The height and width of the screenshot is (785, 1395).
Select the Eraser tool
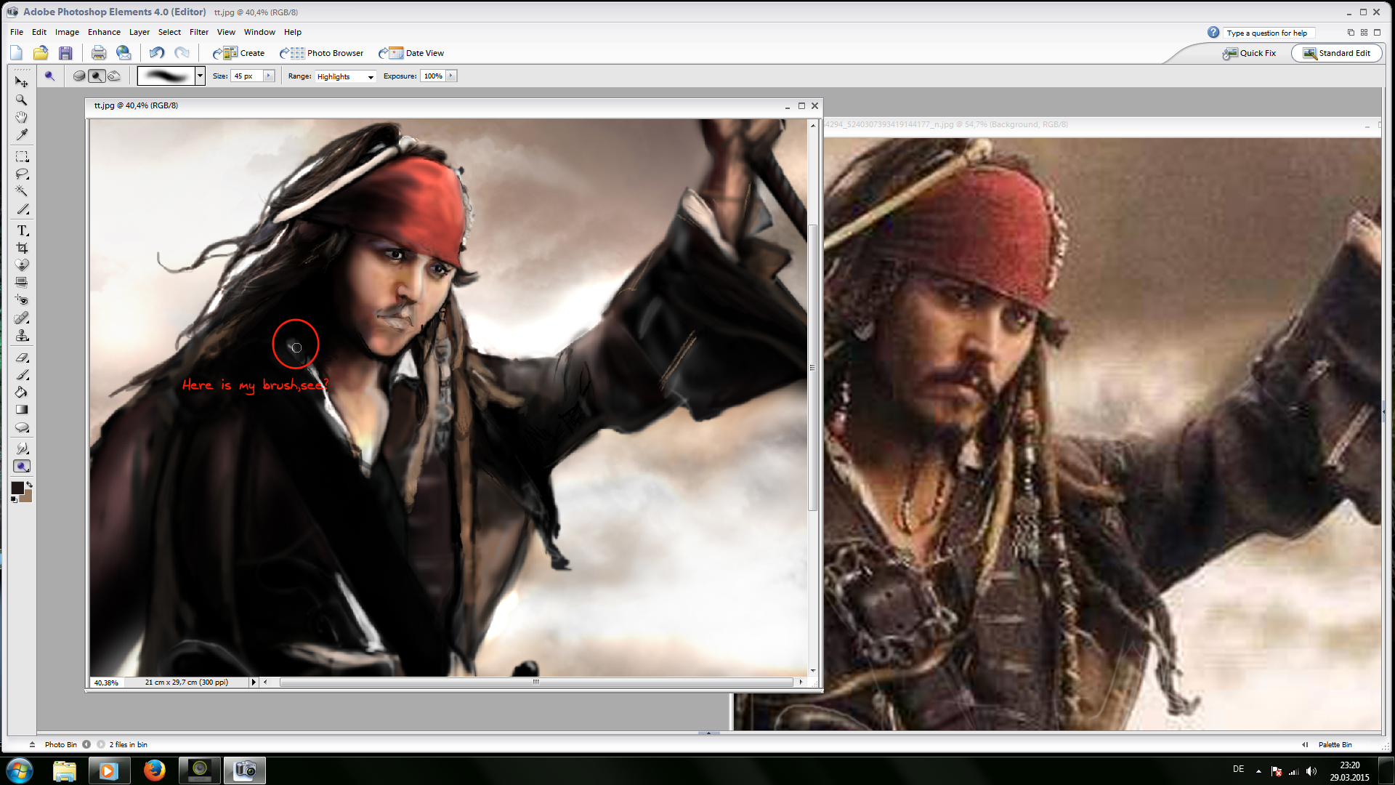click(22, 357)
